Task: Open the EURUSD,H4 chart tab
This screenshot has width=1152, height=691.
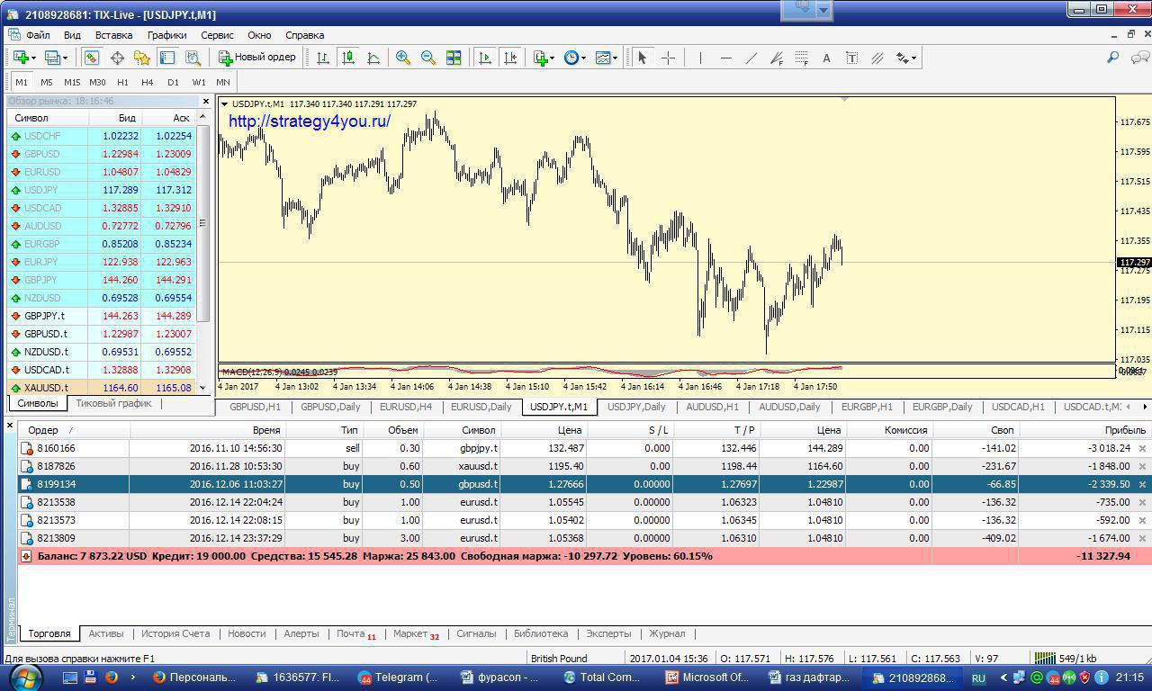Action: pos(406,407)
